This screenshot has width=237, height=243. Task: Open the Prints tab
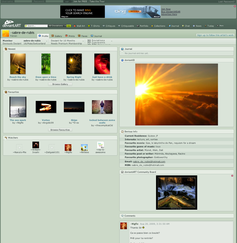70,36
